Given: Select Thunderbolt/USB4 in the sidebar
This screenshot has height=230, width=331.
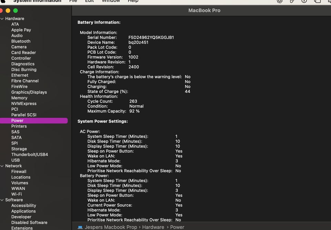Looking at the screenshot, I should 29,155.
